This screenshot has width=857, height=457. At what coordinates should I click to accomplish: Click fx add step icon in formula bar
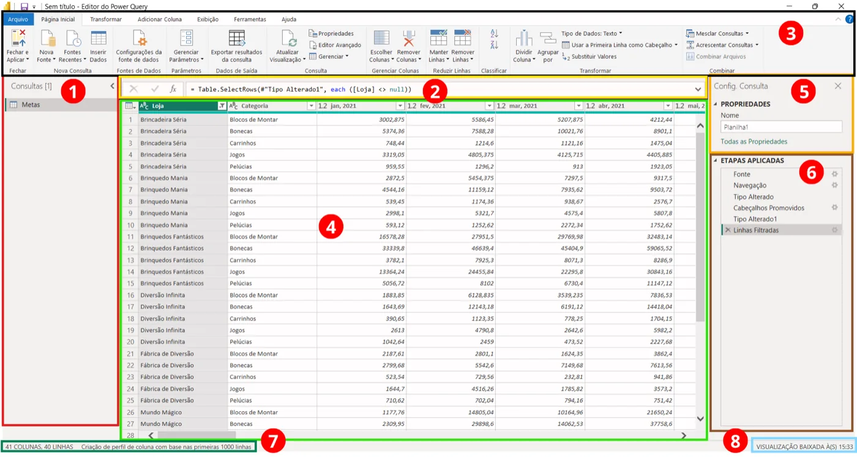coord(173,89)
